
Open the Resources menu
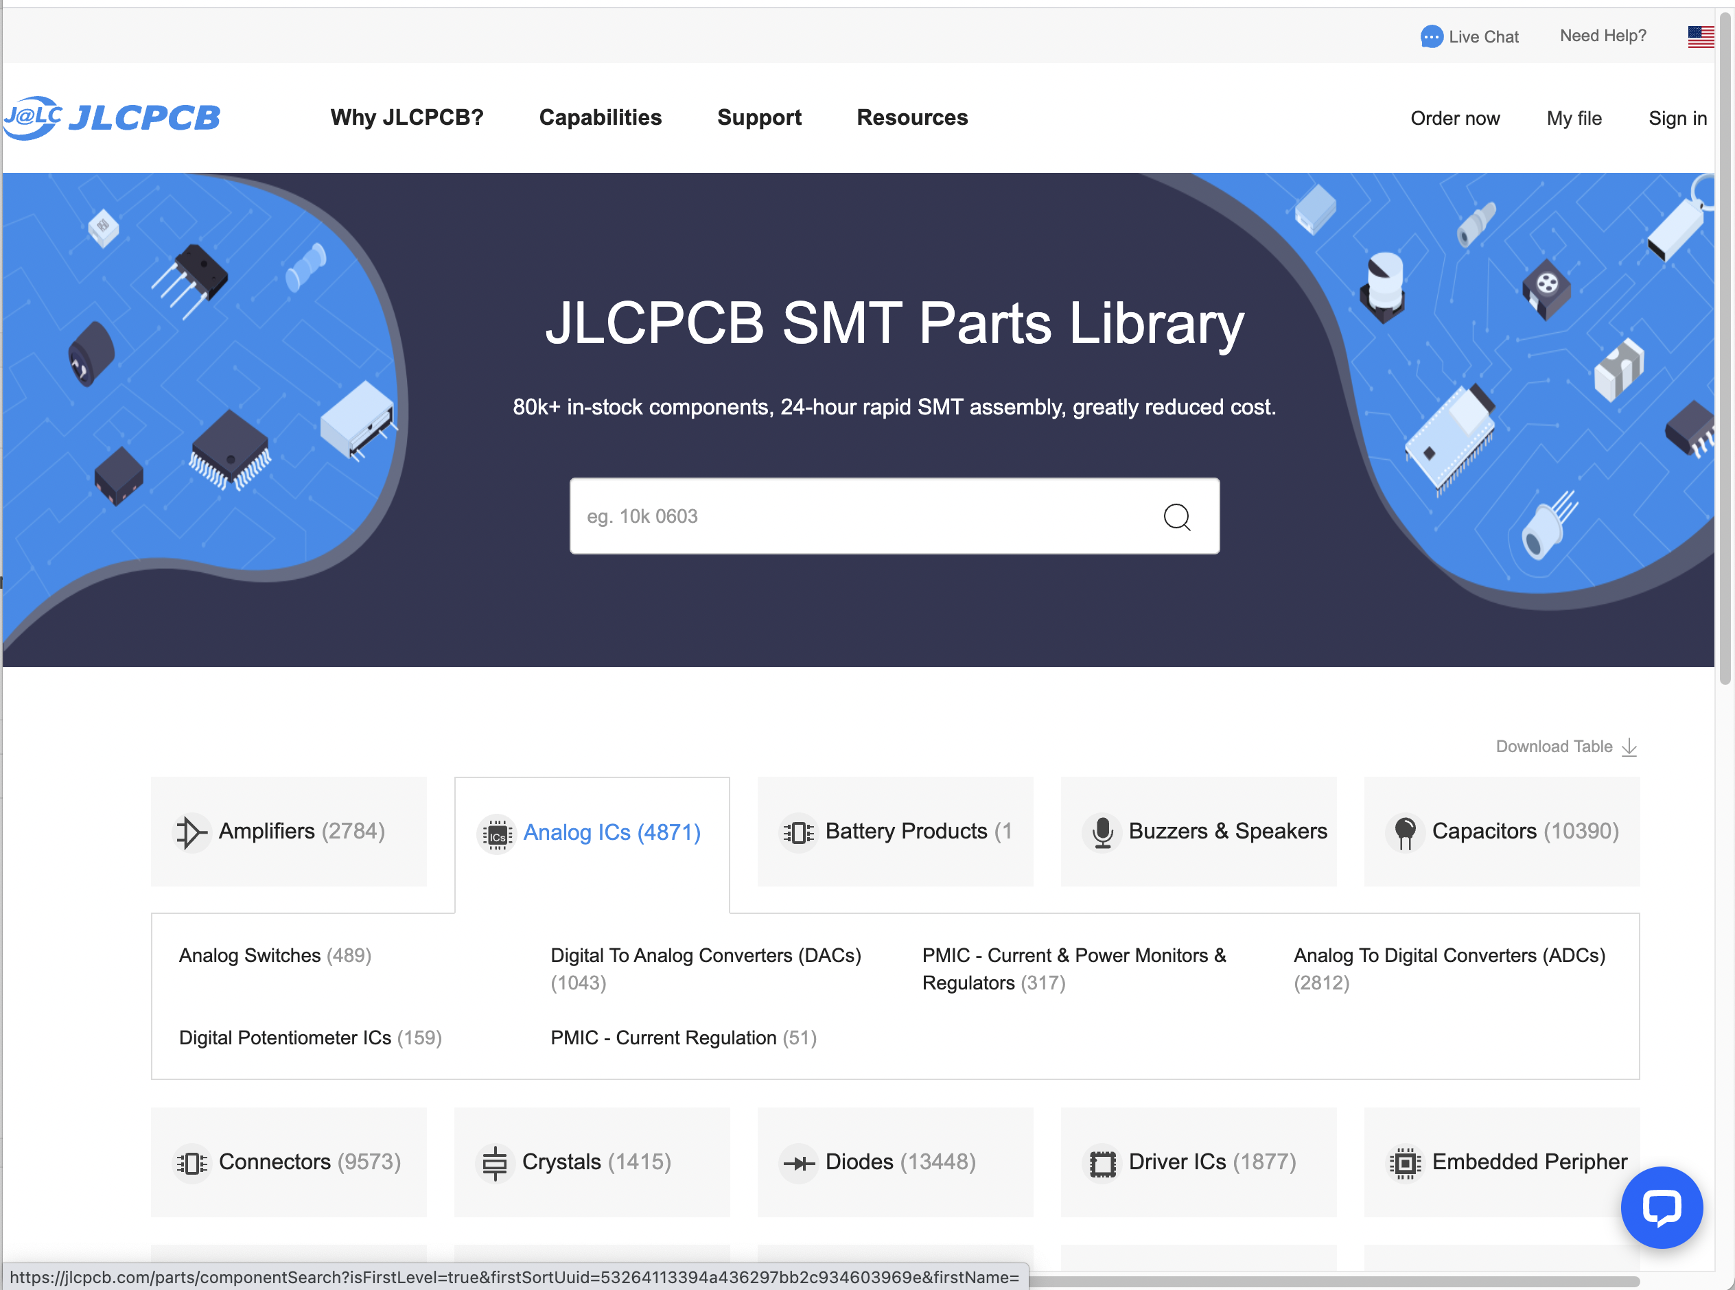tap(912, 118)
